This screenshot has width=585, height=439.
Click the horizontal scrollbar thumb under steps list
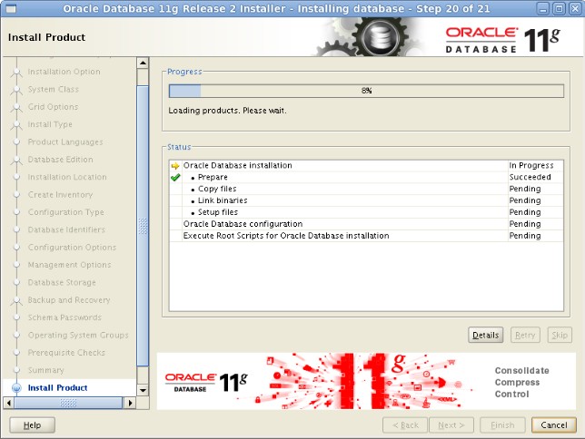(x=68, y=403)
